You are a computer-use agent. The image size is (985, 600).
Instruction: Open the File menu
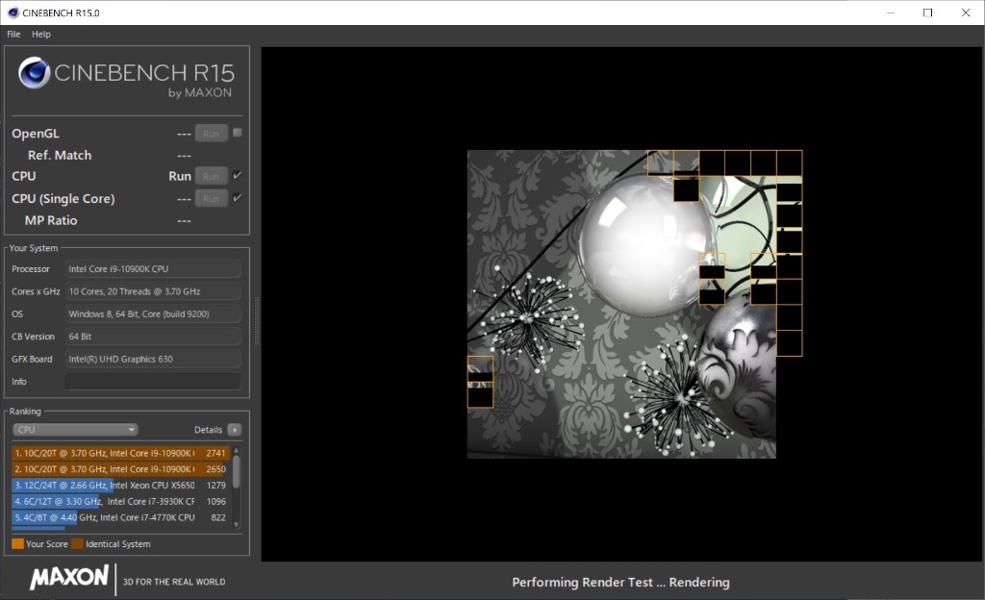[x=13, y=34]
